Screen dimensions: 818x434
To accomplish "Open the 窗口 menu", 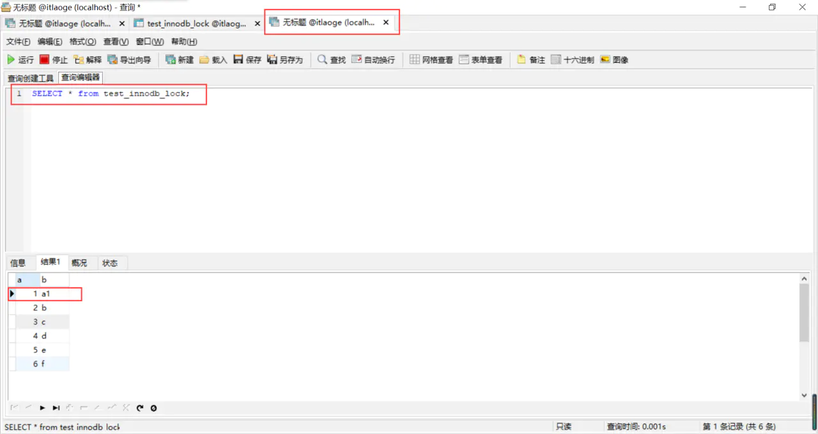I will coord(150,41).
